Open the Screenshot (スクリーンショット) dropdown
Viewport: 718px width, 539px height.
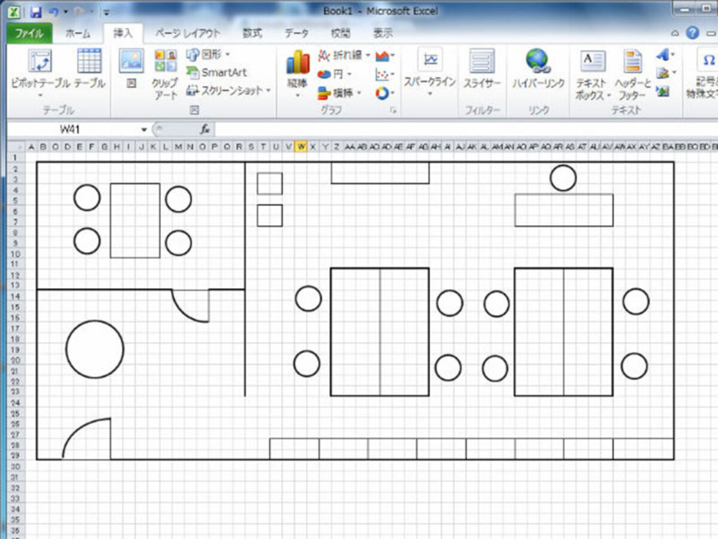tap(228, 90)
